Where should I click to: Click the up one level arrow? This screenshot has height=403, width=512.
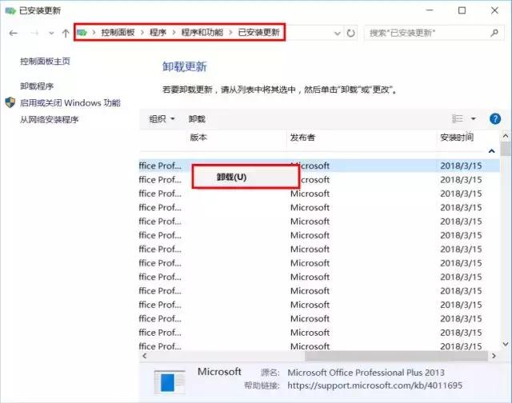coord(65,33)
